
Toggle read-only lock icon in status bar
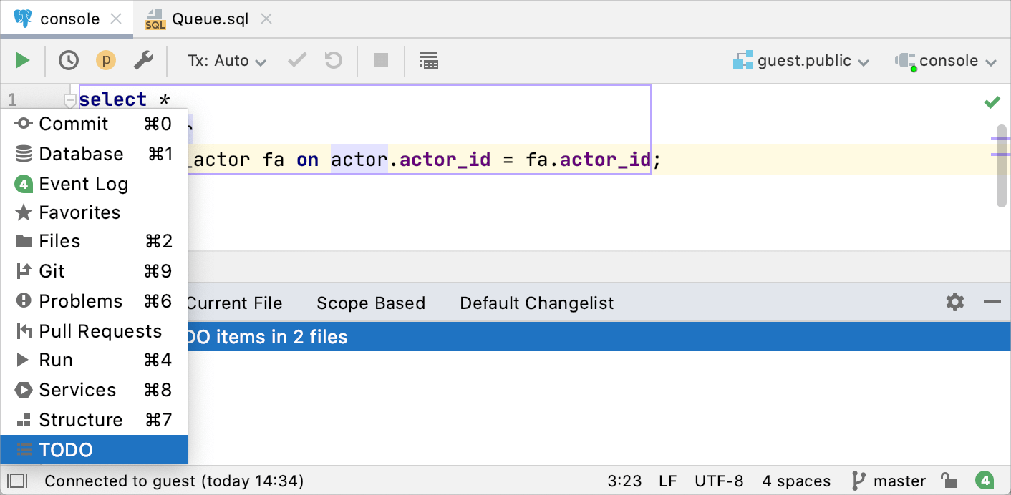click(x=949, y=481)
